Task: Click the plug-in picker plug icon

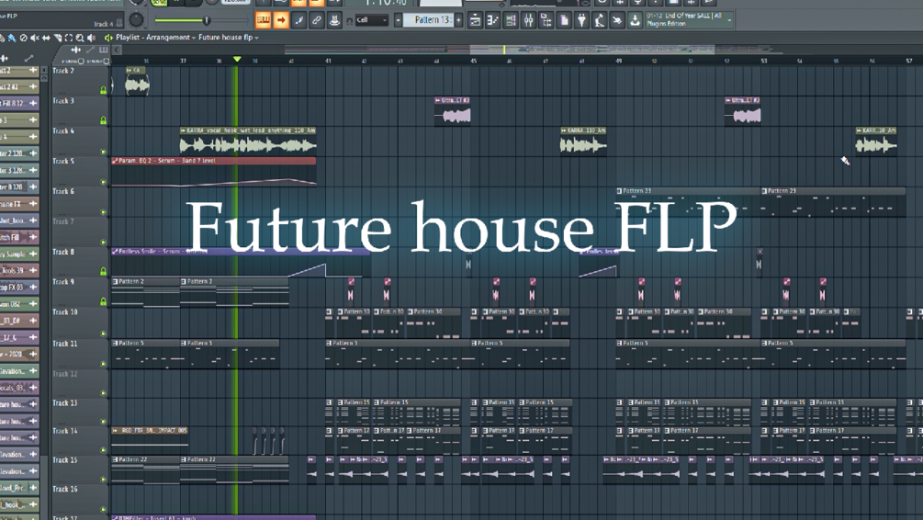Action: coord(581,20)
